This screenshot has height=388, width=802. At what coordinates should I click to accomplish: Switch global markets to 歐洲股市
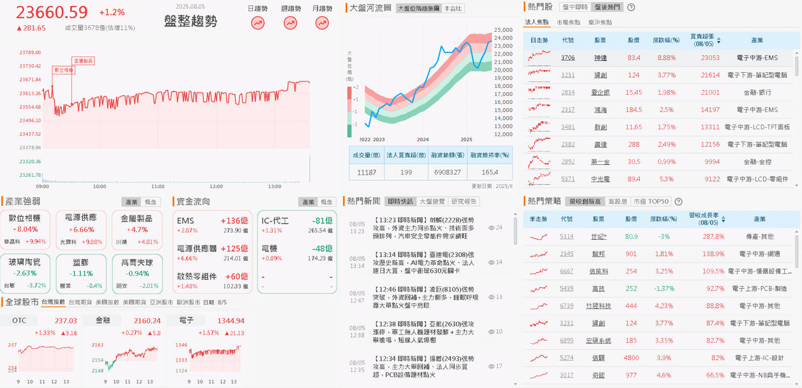tap(188, 302)
